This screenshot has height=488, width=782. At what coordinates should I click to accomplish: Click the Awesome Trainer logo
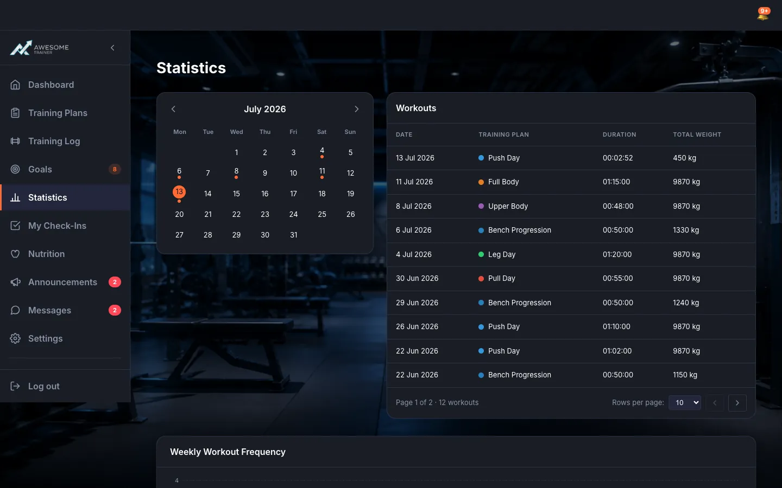coord(40,48)
